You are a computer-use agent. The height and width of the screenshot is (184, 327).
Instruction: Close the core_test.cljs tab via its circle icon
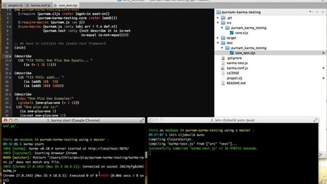click(55, 6)
